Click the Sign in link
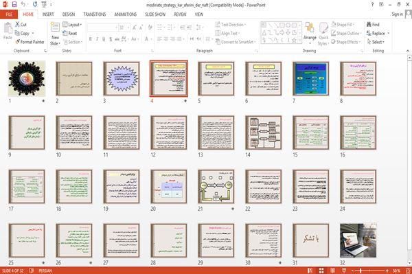 [x=397, y=14]
